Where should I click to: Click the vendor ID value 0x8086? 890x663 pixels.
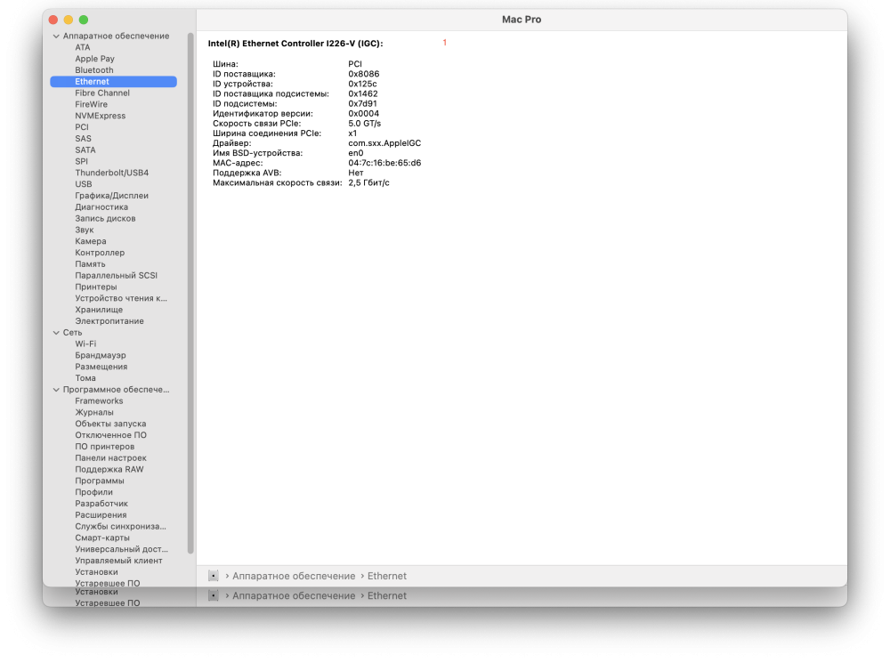(x=364, y=74)
